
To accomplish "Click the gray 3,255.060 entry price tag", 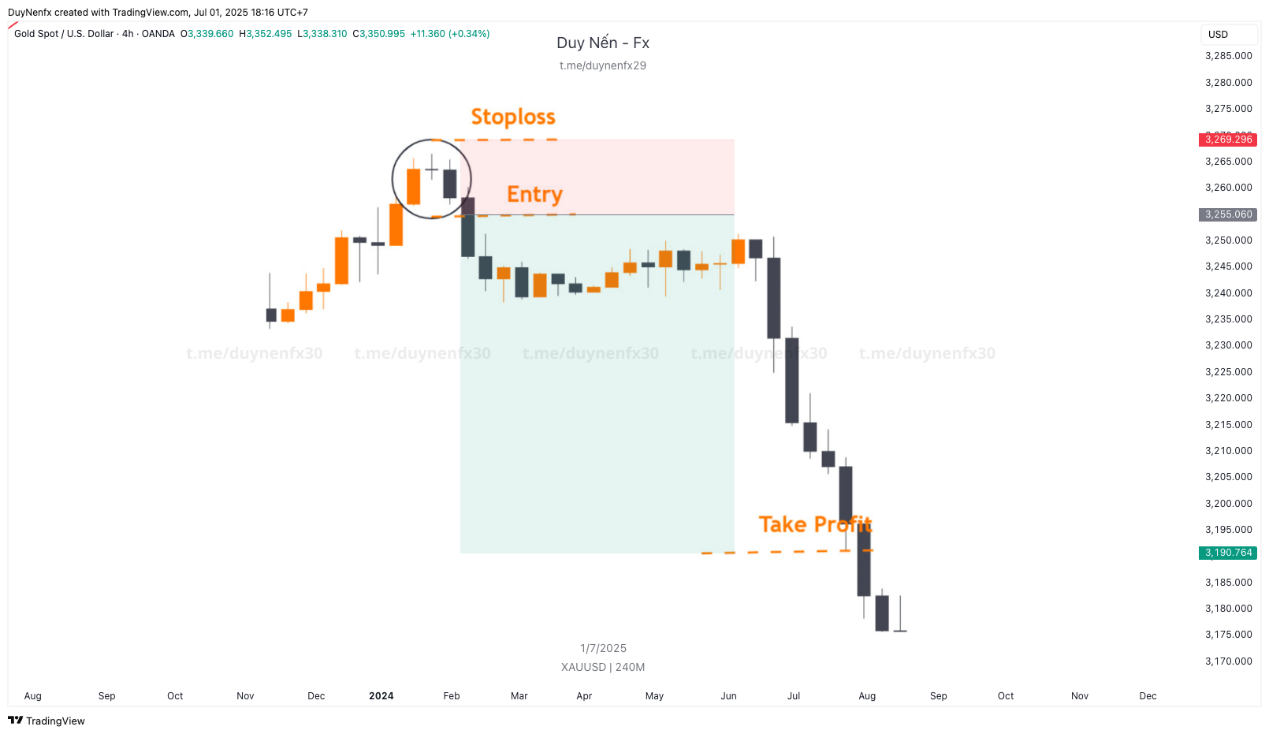I will click(x=1227, y=214).
